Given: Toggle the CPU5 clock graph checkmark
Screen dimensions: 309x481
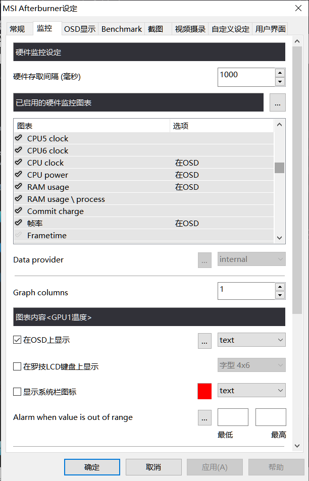Looking at the screenshot, I should click(18, 138).
